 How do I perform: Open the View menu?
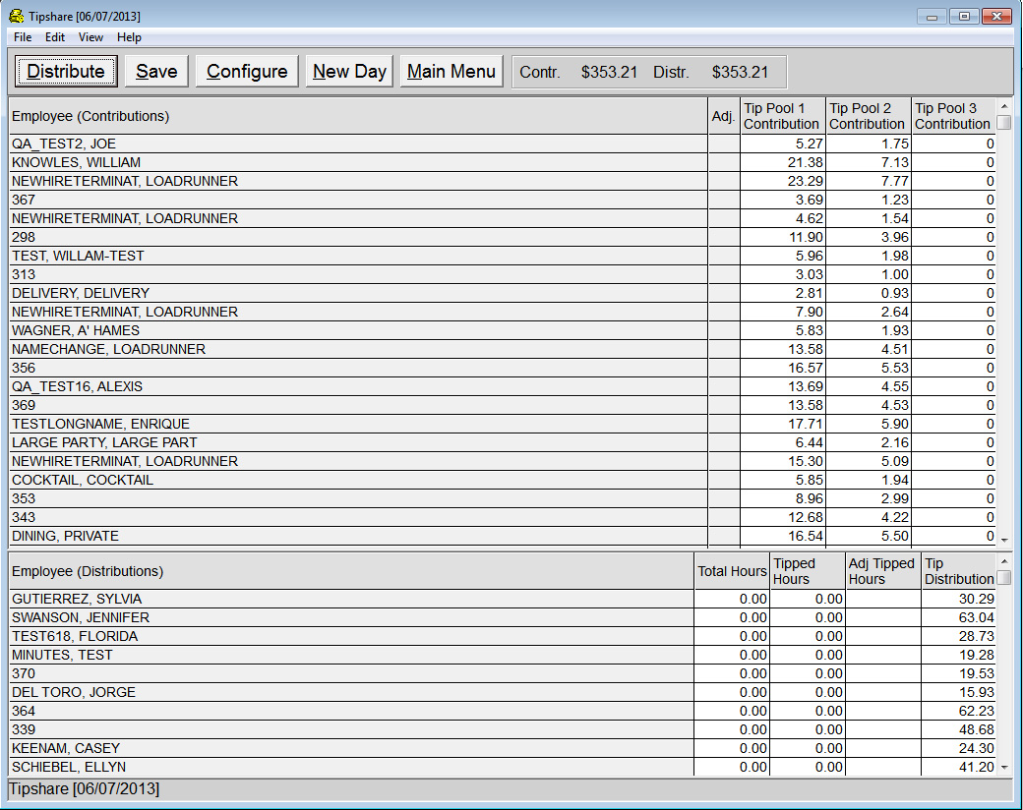tap(90, 37)
